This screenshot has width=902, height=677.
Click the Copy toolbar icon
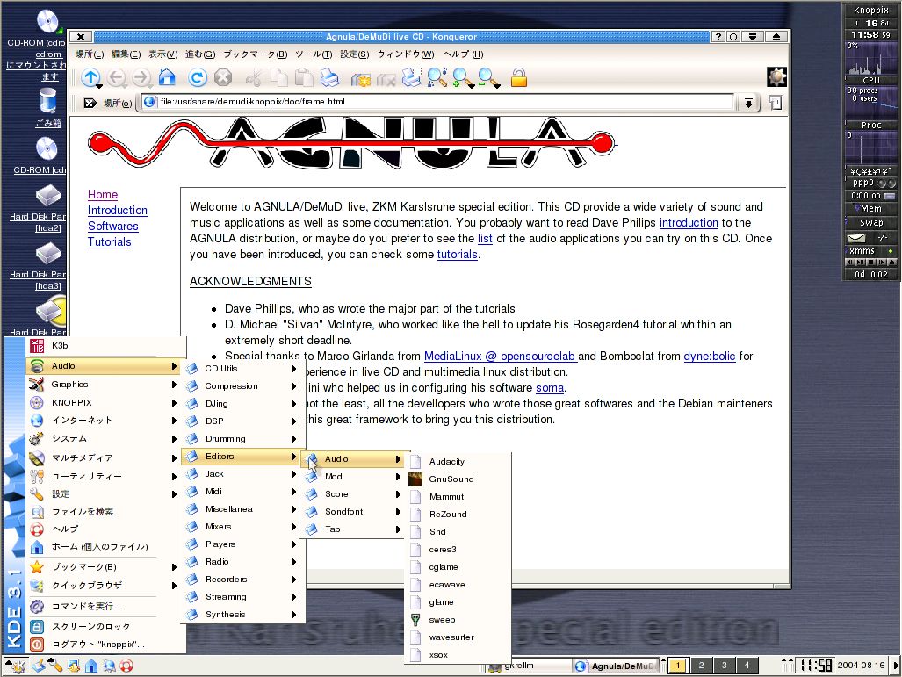pos(279,77)
